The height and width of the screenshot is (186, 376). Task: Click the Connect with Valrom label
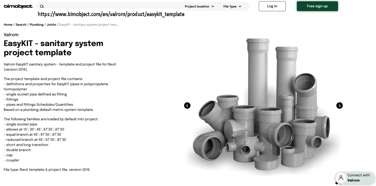(x=358, y=178)
